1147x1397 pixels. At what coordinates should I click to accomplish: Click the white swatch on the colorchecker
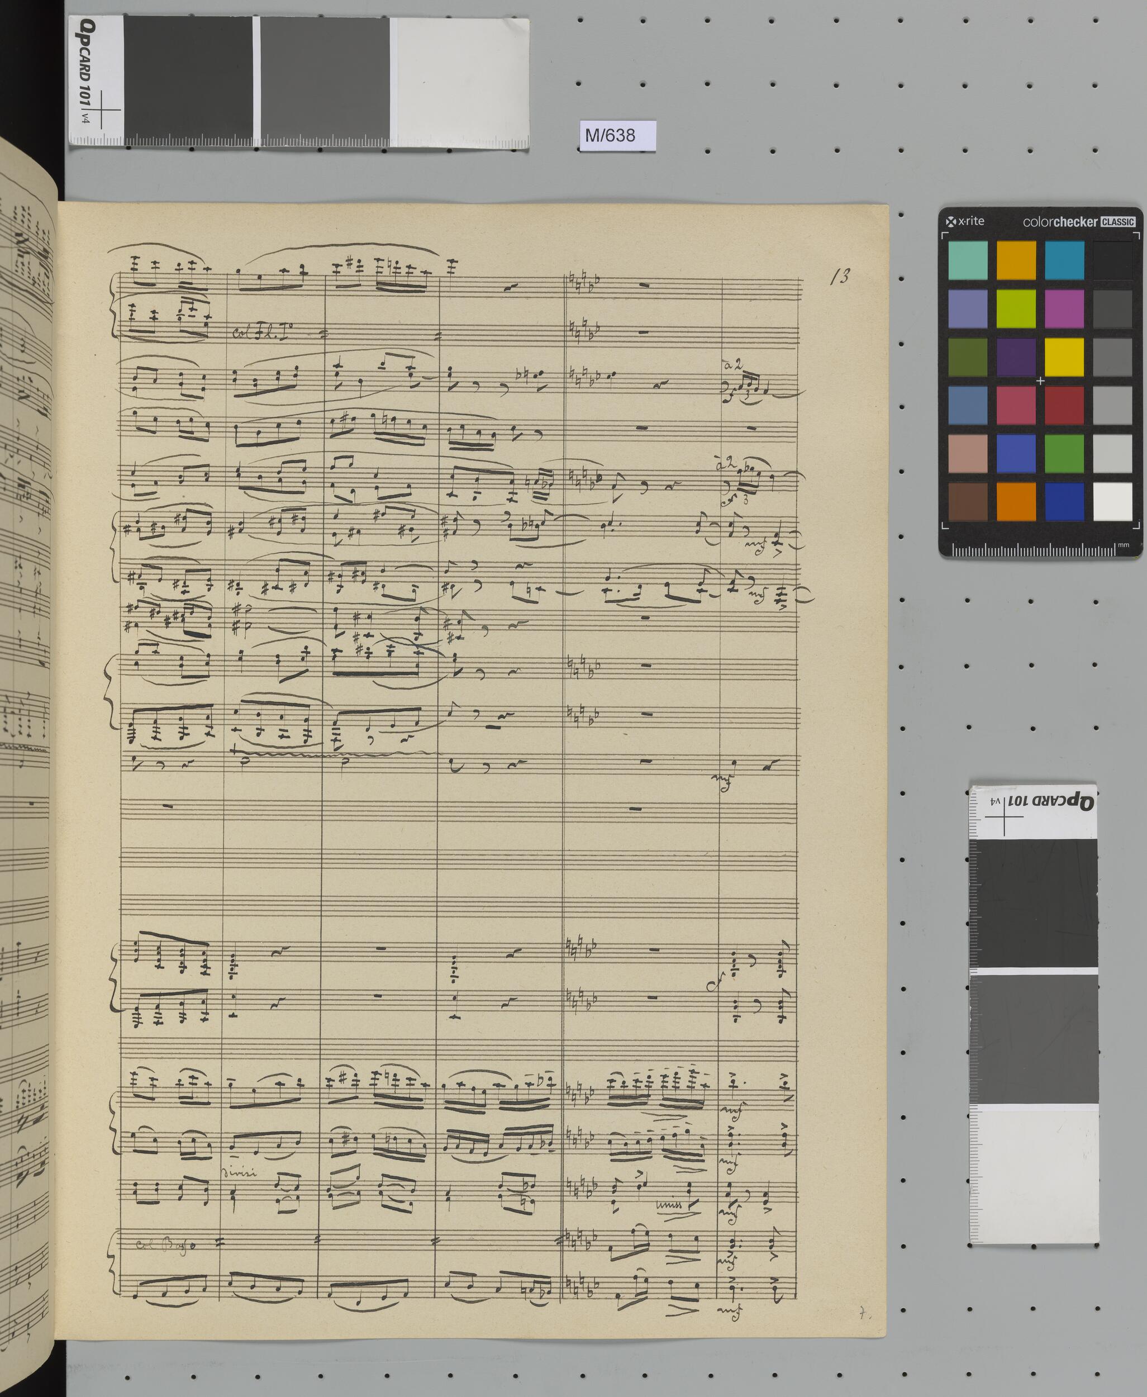1113,502
